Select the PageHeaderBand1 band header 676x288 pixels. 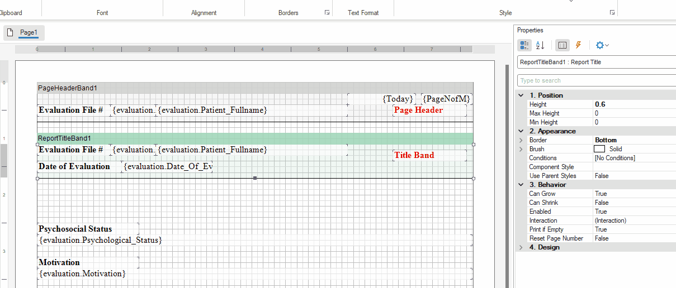point(255,88)
